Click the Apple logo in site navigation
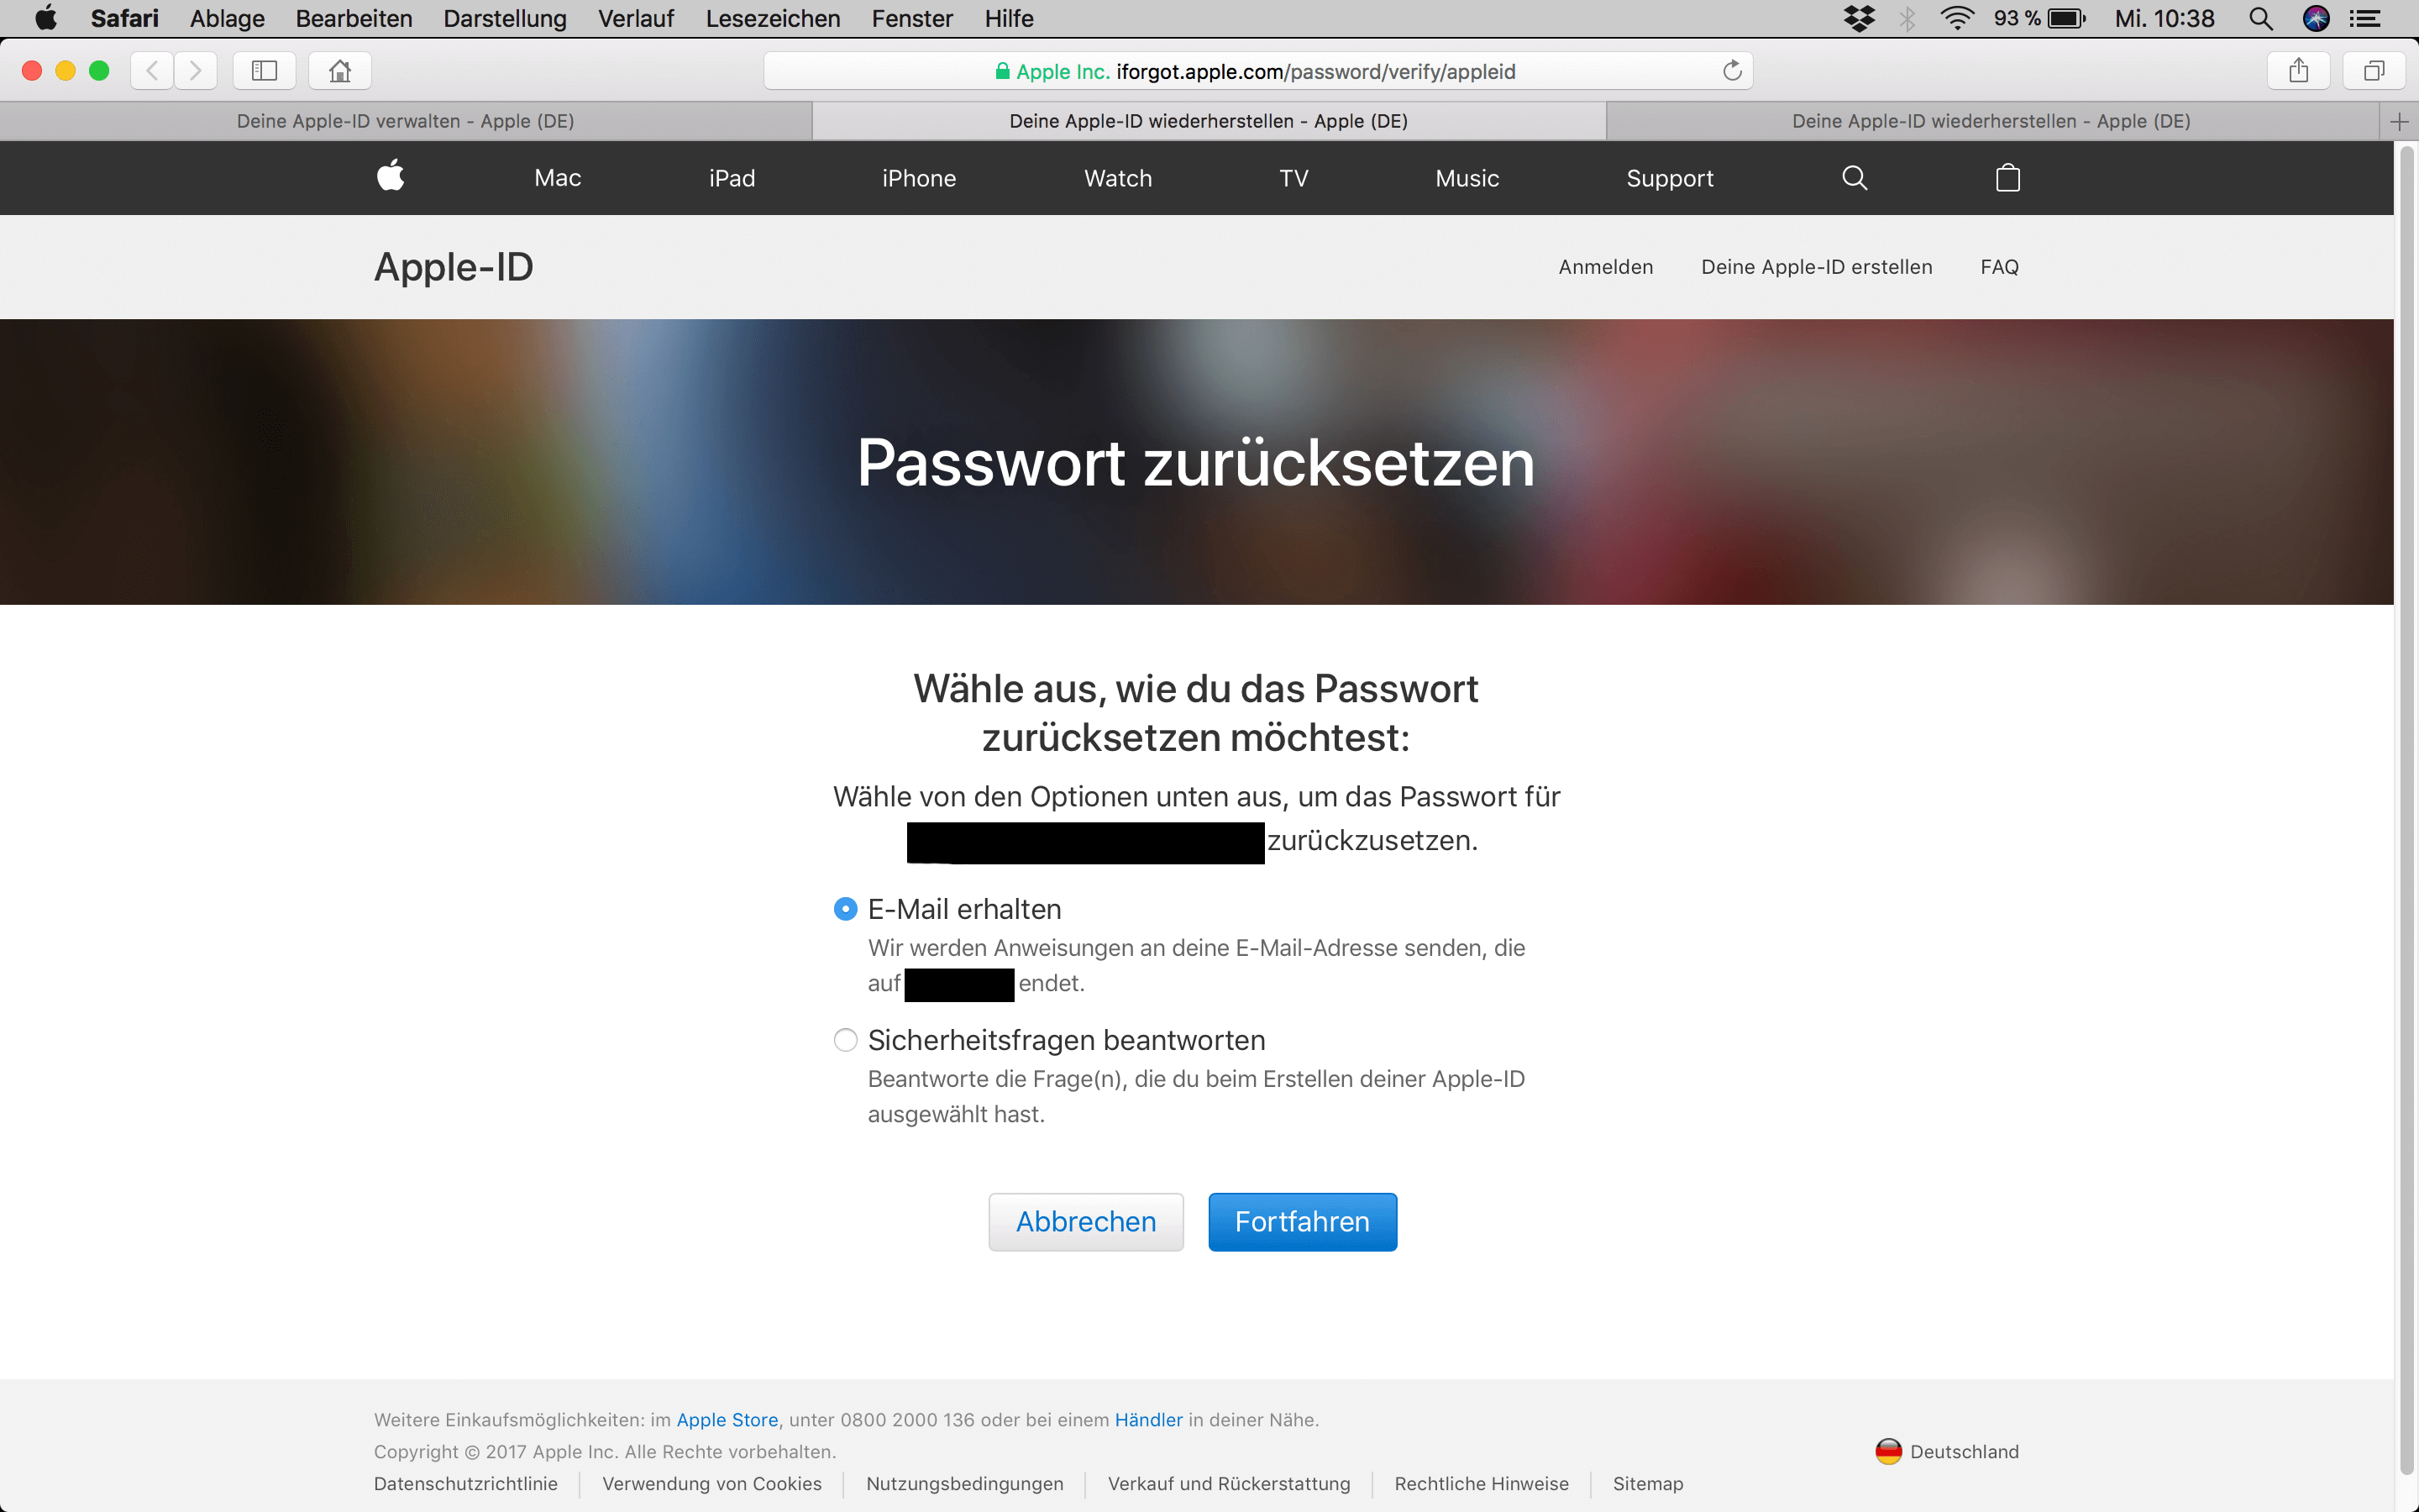The height and width of the screenshot is (1512, 2419). [391, 176]
